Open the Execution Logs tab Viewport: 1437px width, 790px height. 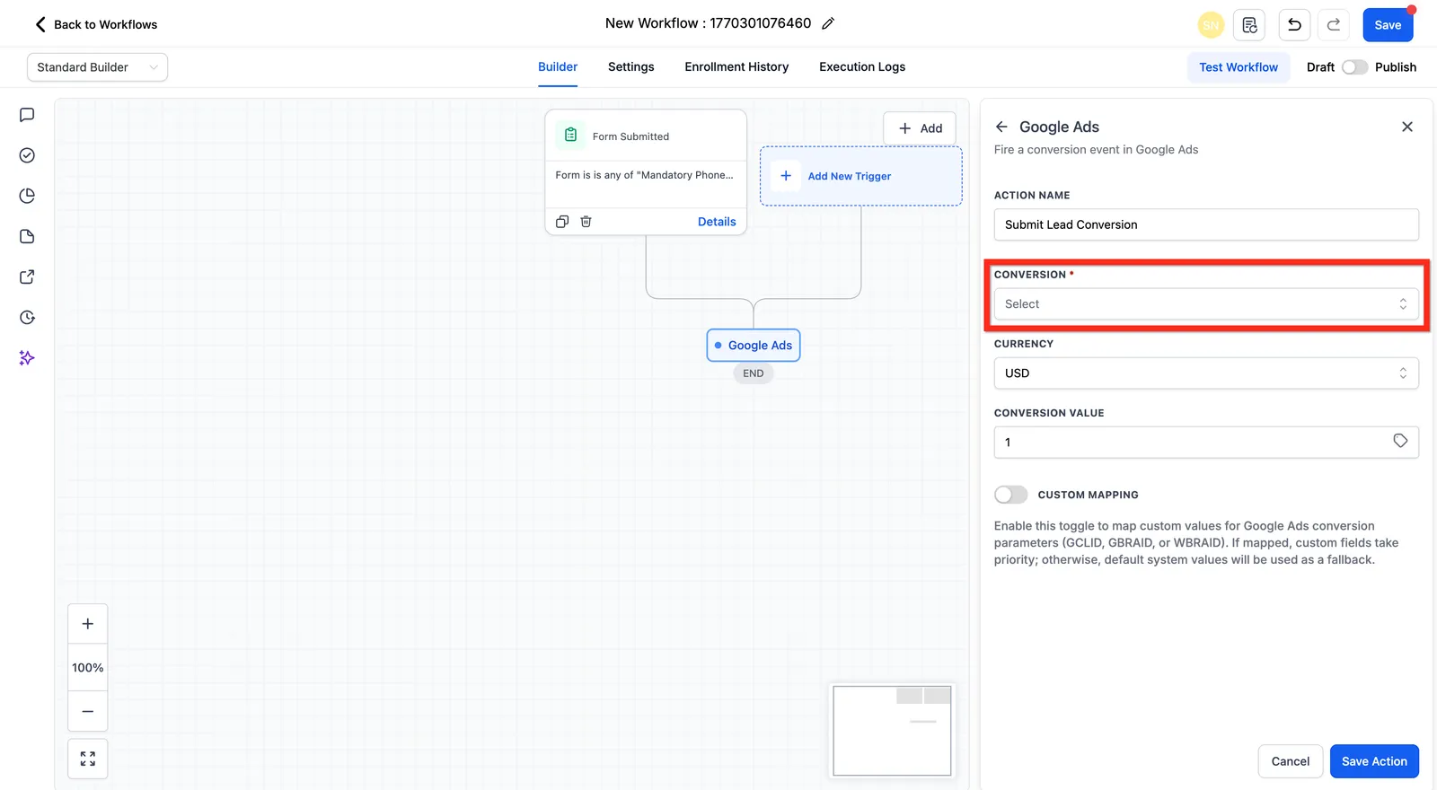click(862, 67)
